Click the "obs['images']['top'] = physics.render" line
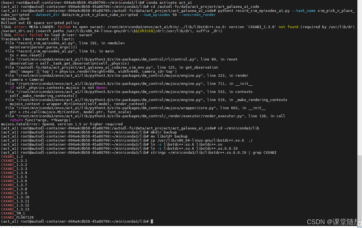Viewport: 362px width, 228px height. click(93, 72)
